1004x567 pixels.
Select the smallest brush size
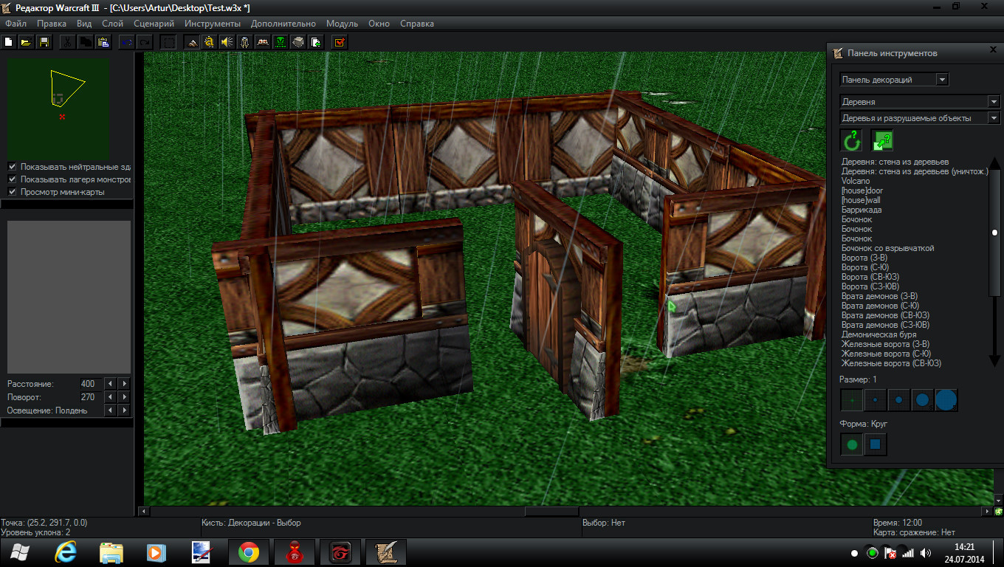pos(851,400)
